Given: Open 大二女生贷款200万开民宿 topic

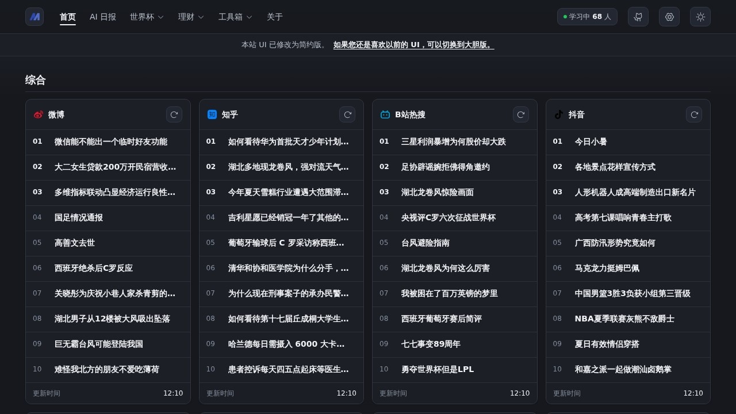Looking at the screenshot, I should point(115,167).
